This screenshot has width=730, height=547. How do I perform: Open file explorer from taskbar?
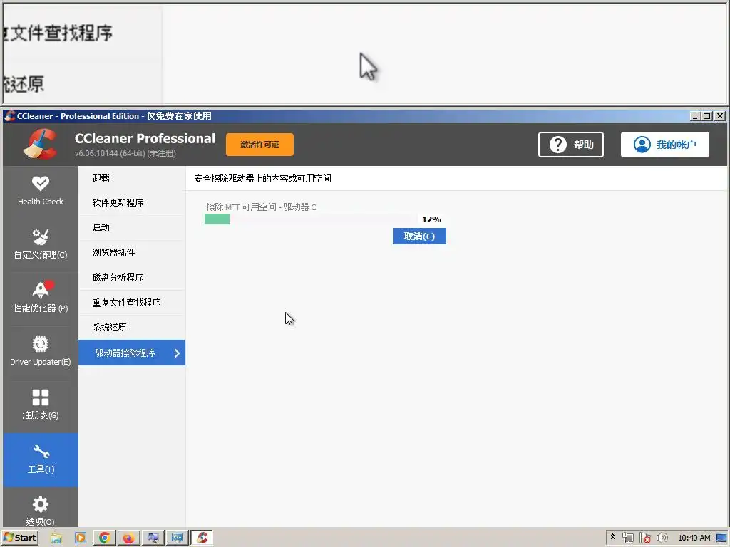56,538
